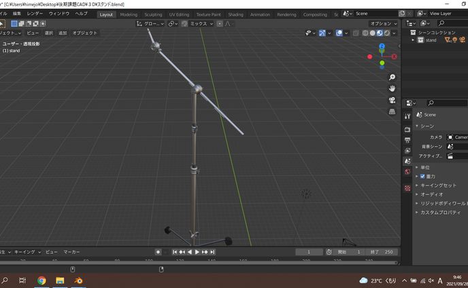This screenshot has height=288, width=468.
Task: Toggle viewport gizmos display button
Action: coord(322,33)
